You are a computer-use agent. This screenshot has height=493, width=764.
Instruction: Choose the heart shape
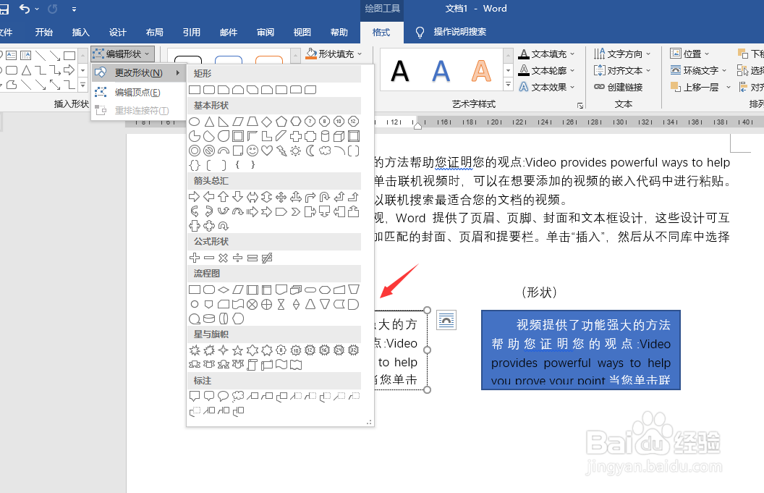pos(267,151)
